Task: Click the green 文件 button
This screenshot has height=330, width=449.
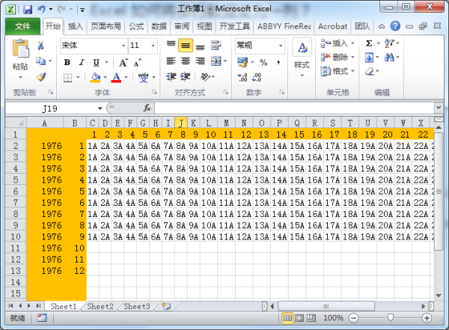Action: click(x=22, y=26)
